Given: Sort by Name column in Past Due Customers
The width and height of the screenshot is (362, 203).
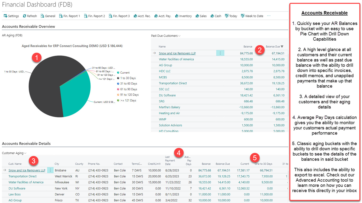Looking at the screenshot, I should [x=162, y=47].
